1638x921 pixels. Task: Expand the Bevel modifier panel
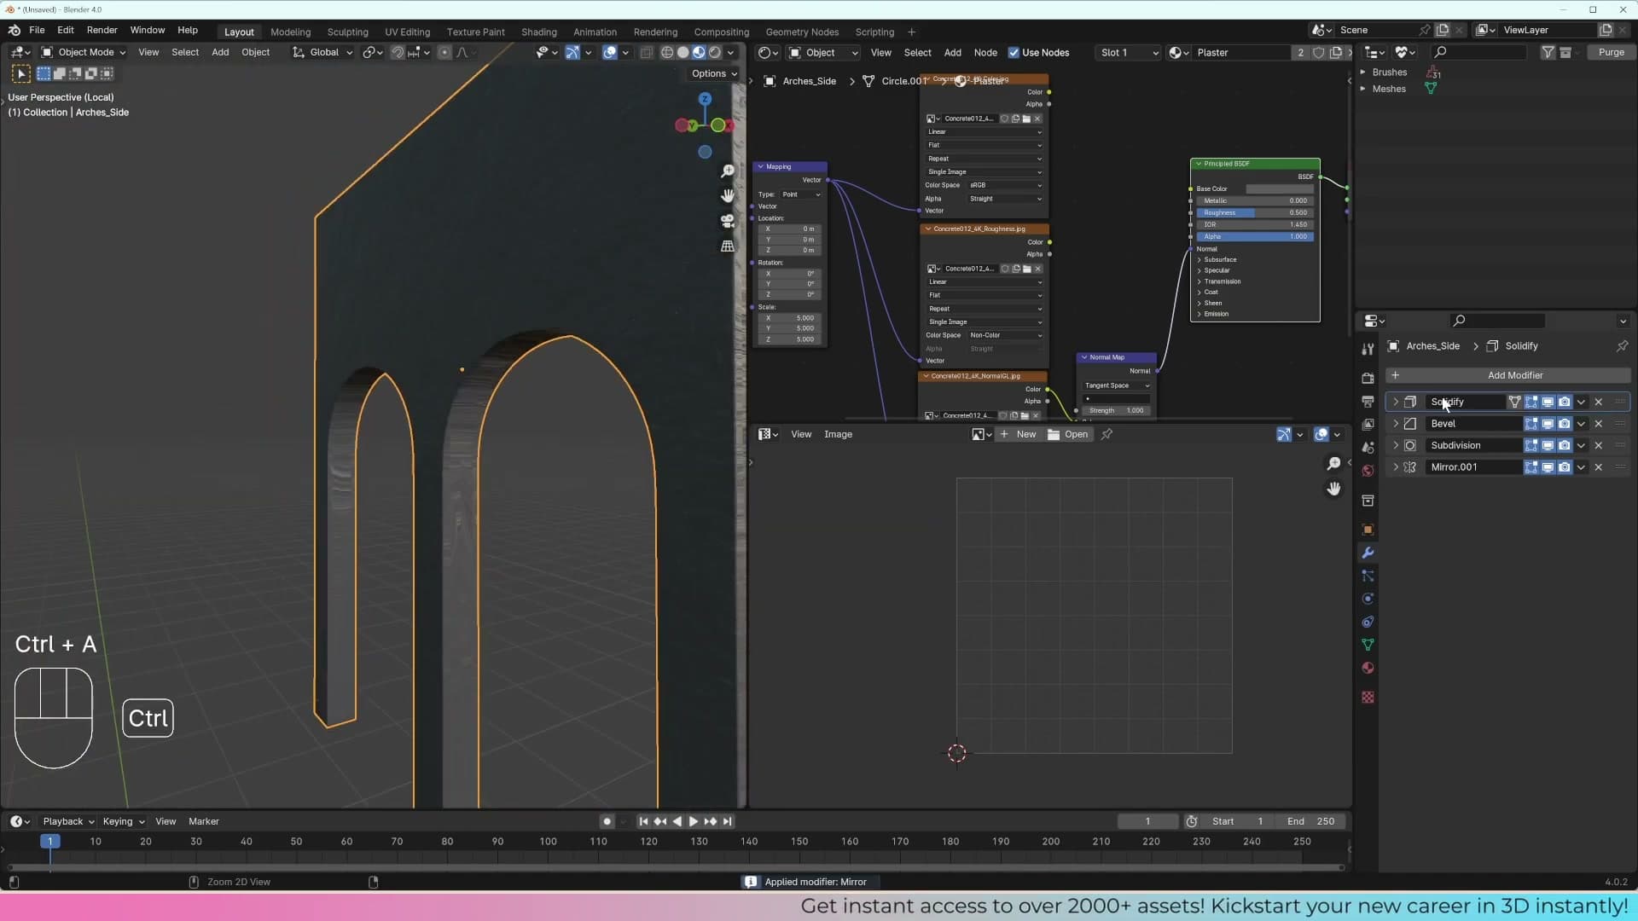[1396, 424]
